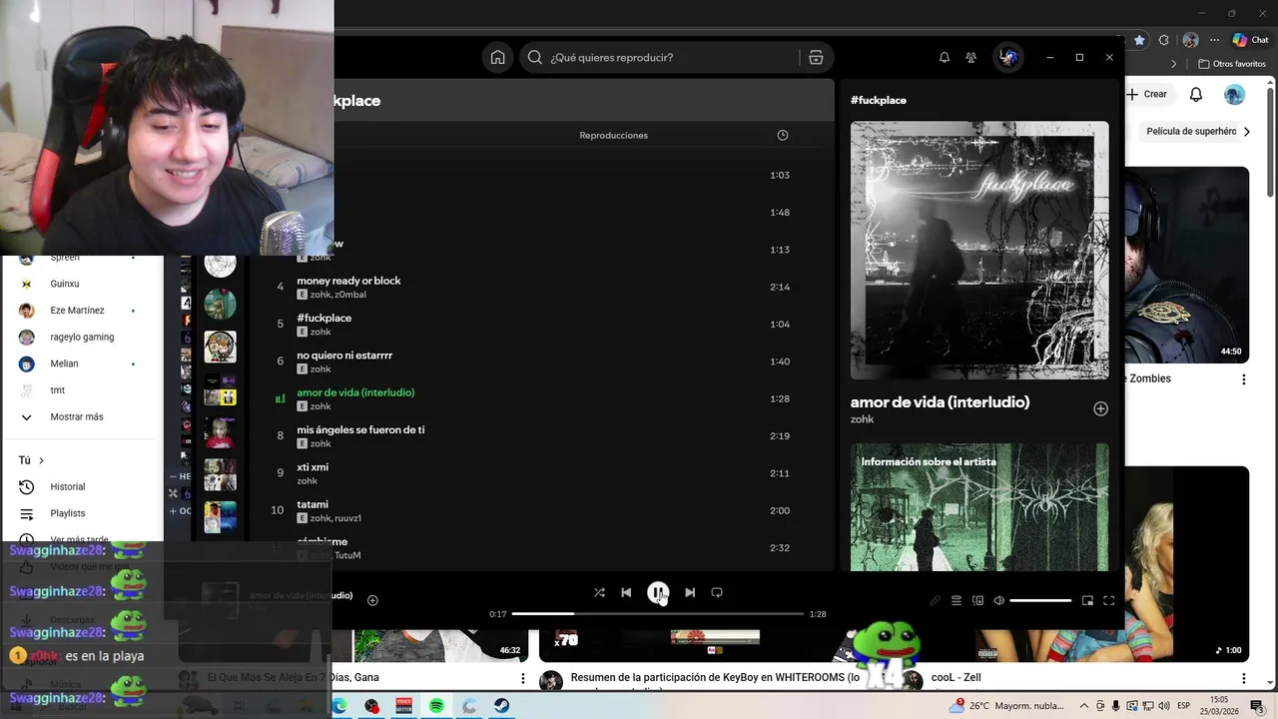Viewport: 1278px width, 719px height.
Task: Open YouTube notifications bell
Action: pos(1196,94)
